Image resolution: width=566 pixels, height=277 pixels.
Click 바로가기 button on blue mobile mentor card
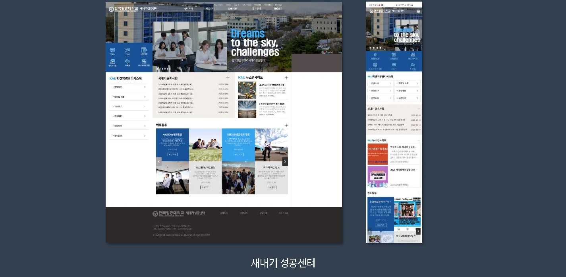point(381,225)
